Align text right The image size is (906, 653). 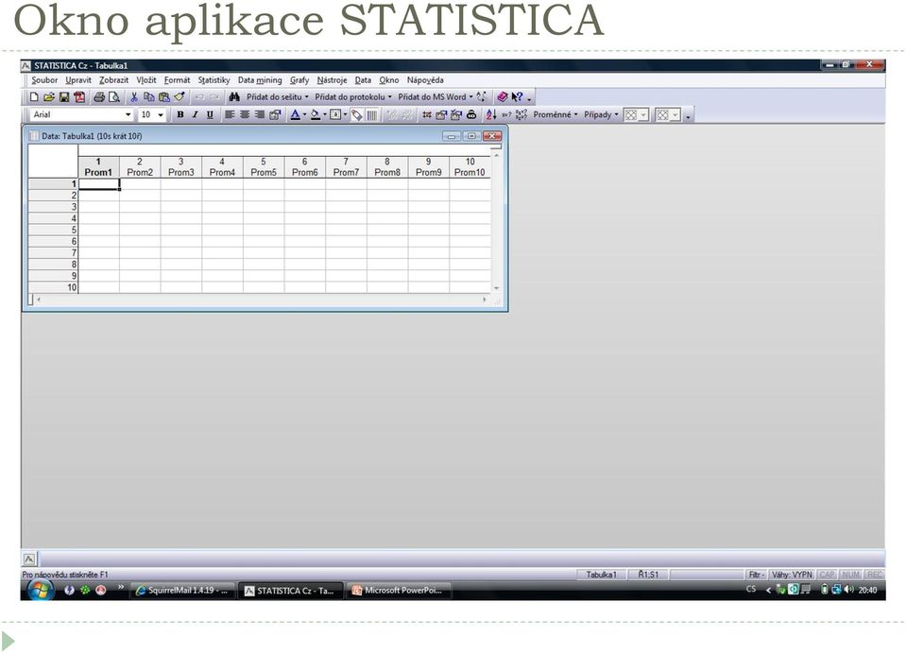(260, 115)
